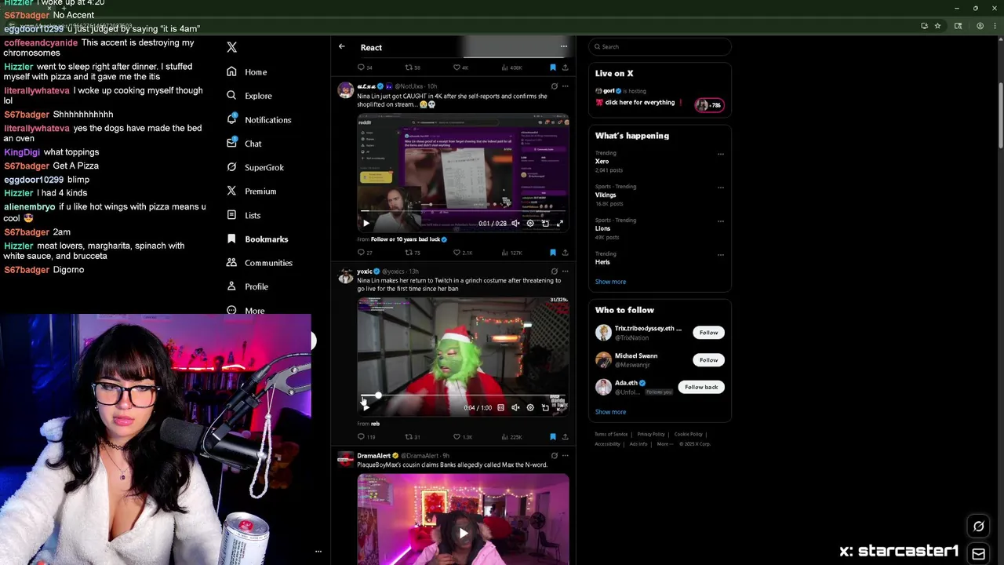
Task: Open the Communities page
Action: [x=259, y=263]
